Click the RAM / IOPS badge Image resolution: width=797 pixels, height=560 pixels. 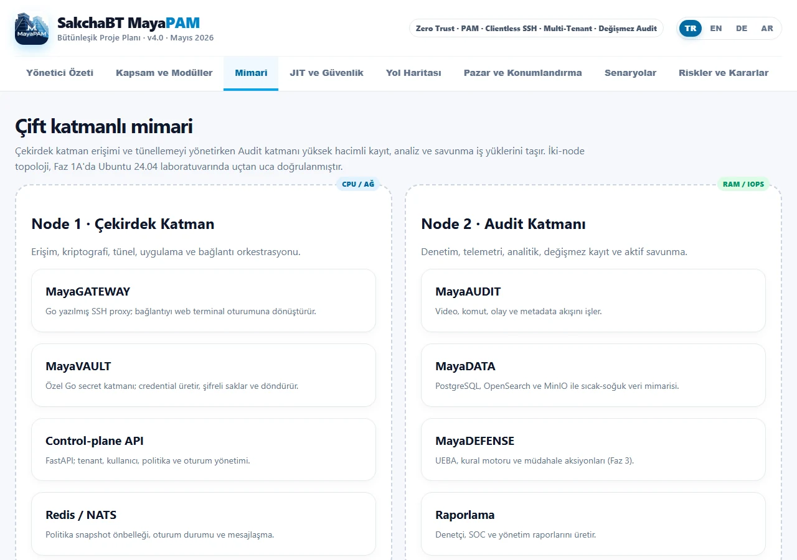[743, 184]
